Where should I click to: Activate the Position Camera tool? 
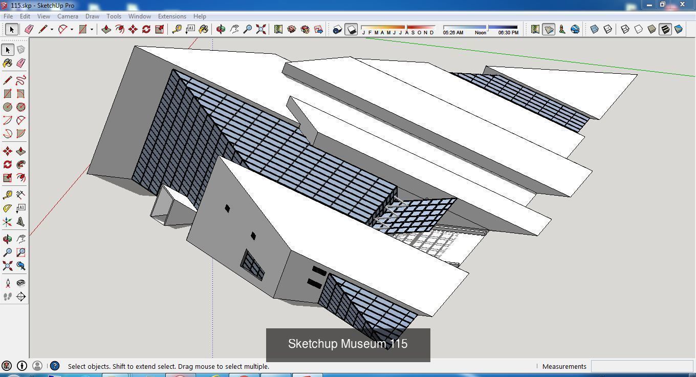8,283
